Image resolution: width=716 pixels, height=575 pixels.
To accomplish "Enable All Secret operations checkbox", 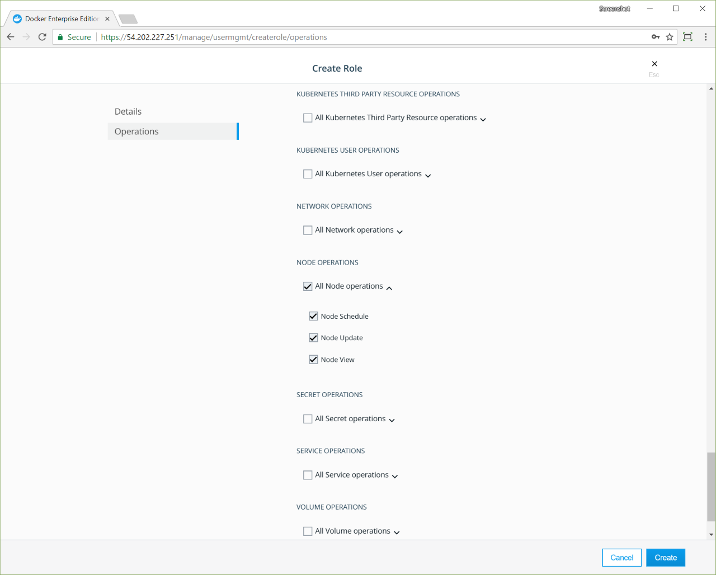I will [x=308, y=419].
